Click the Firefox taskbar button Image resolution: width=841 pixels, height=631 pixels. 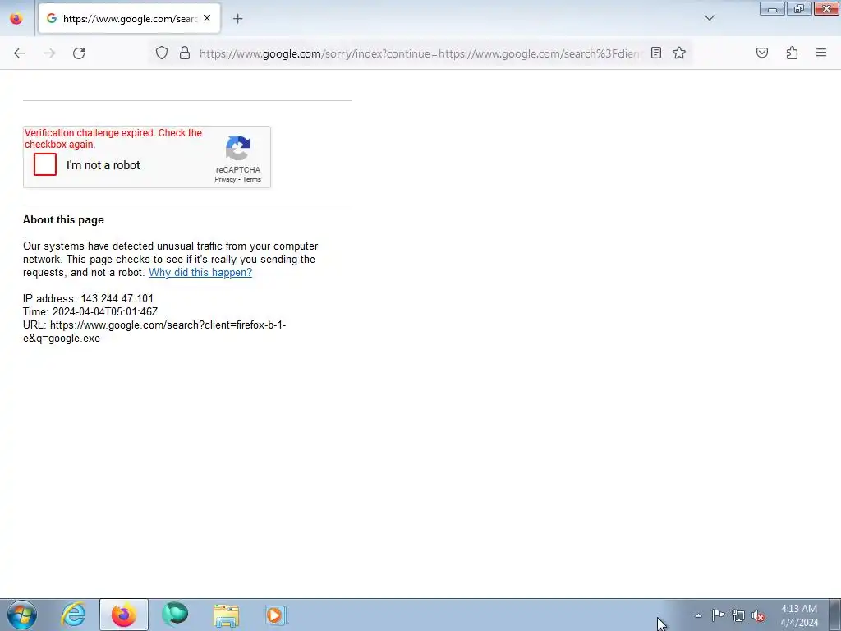(x=123, y=615)
